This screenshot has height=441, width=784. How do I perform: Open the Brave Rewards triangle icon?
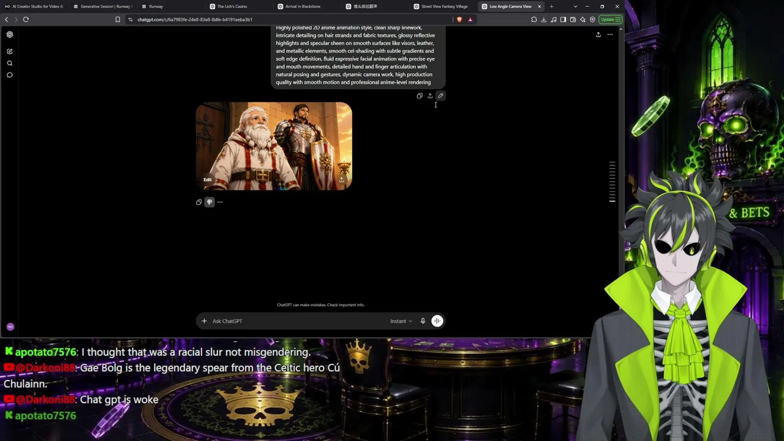[470, 20]
